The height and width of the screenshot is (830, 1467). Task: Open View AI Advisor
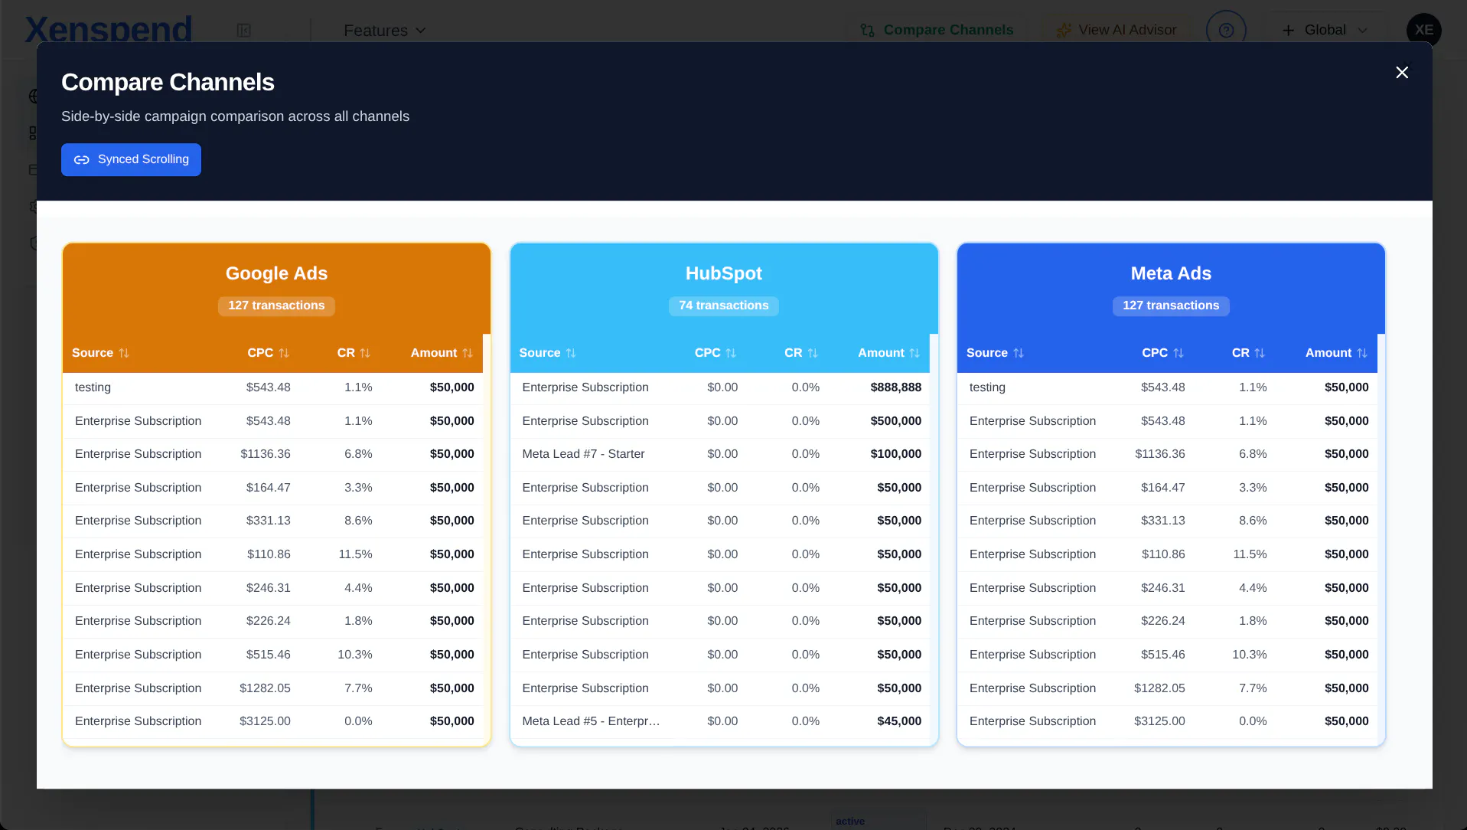point(1117,30)
